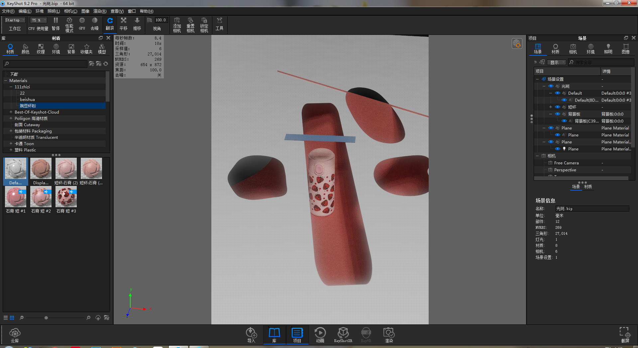The width and height of the screenshot is (638, 348).
Task: Open the 动画 (Animation) panel
Action: [320, 334]
